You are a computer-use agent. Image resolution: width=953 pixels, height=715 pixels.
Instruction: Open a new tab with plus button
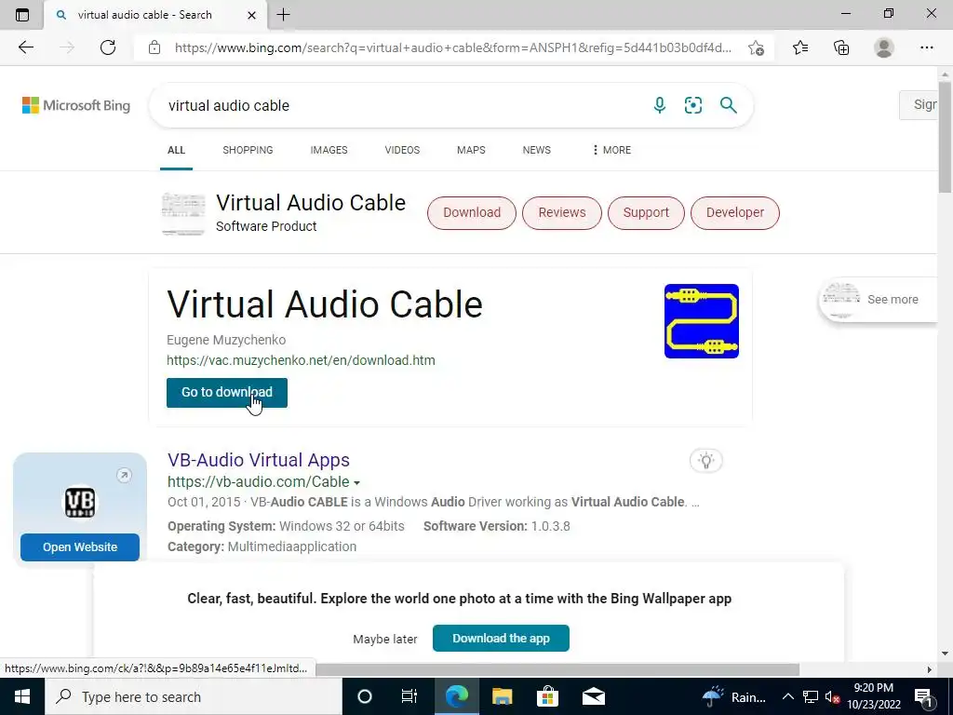tap(283, 15)
